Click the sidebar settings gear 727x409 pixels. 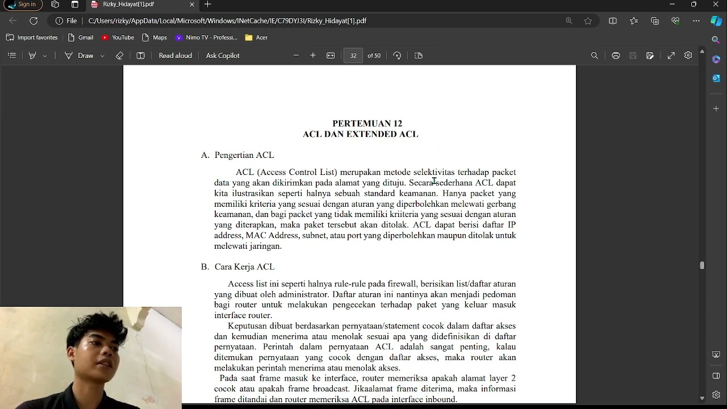[716, 395]
